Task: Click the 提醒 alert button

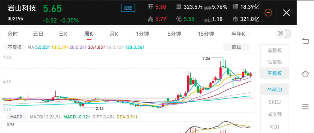Action: coord(128,8)
